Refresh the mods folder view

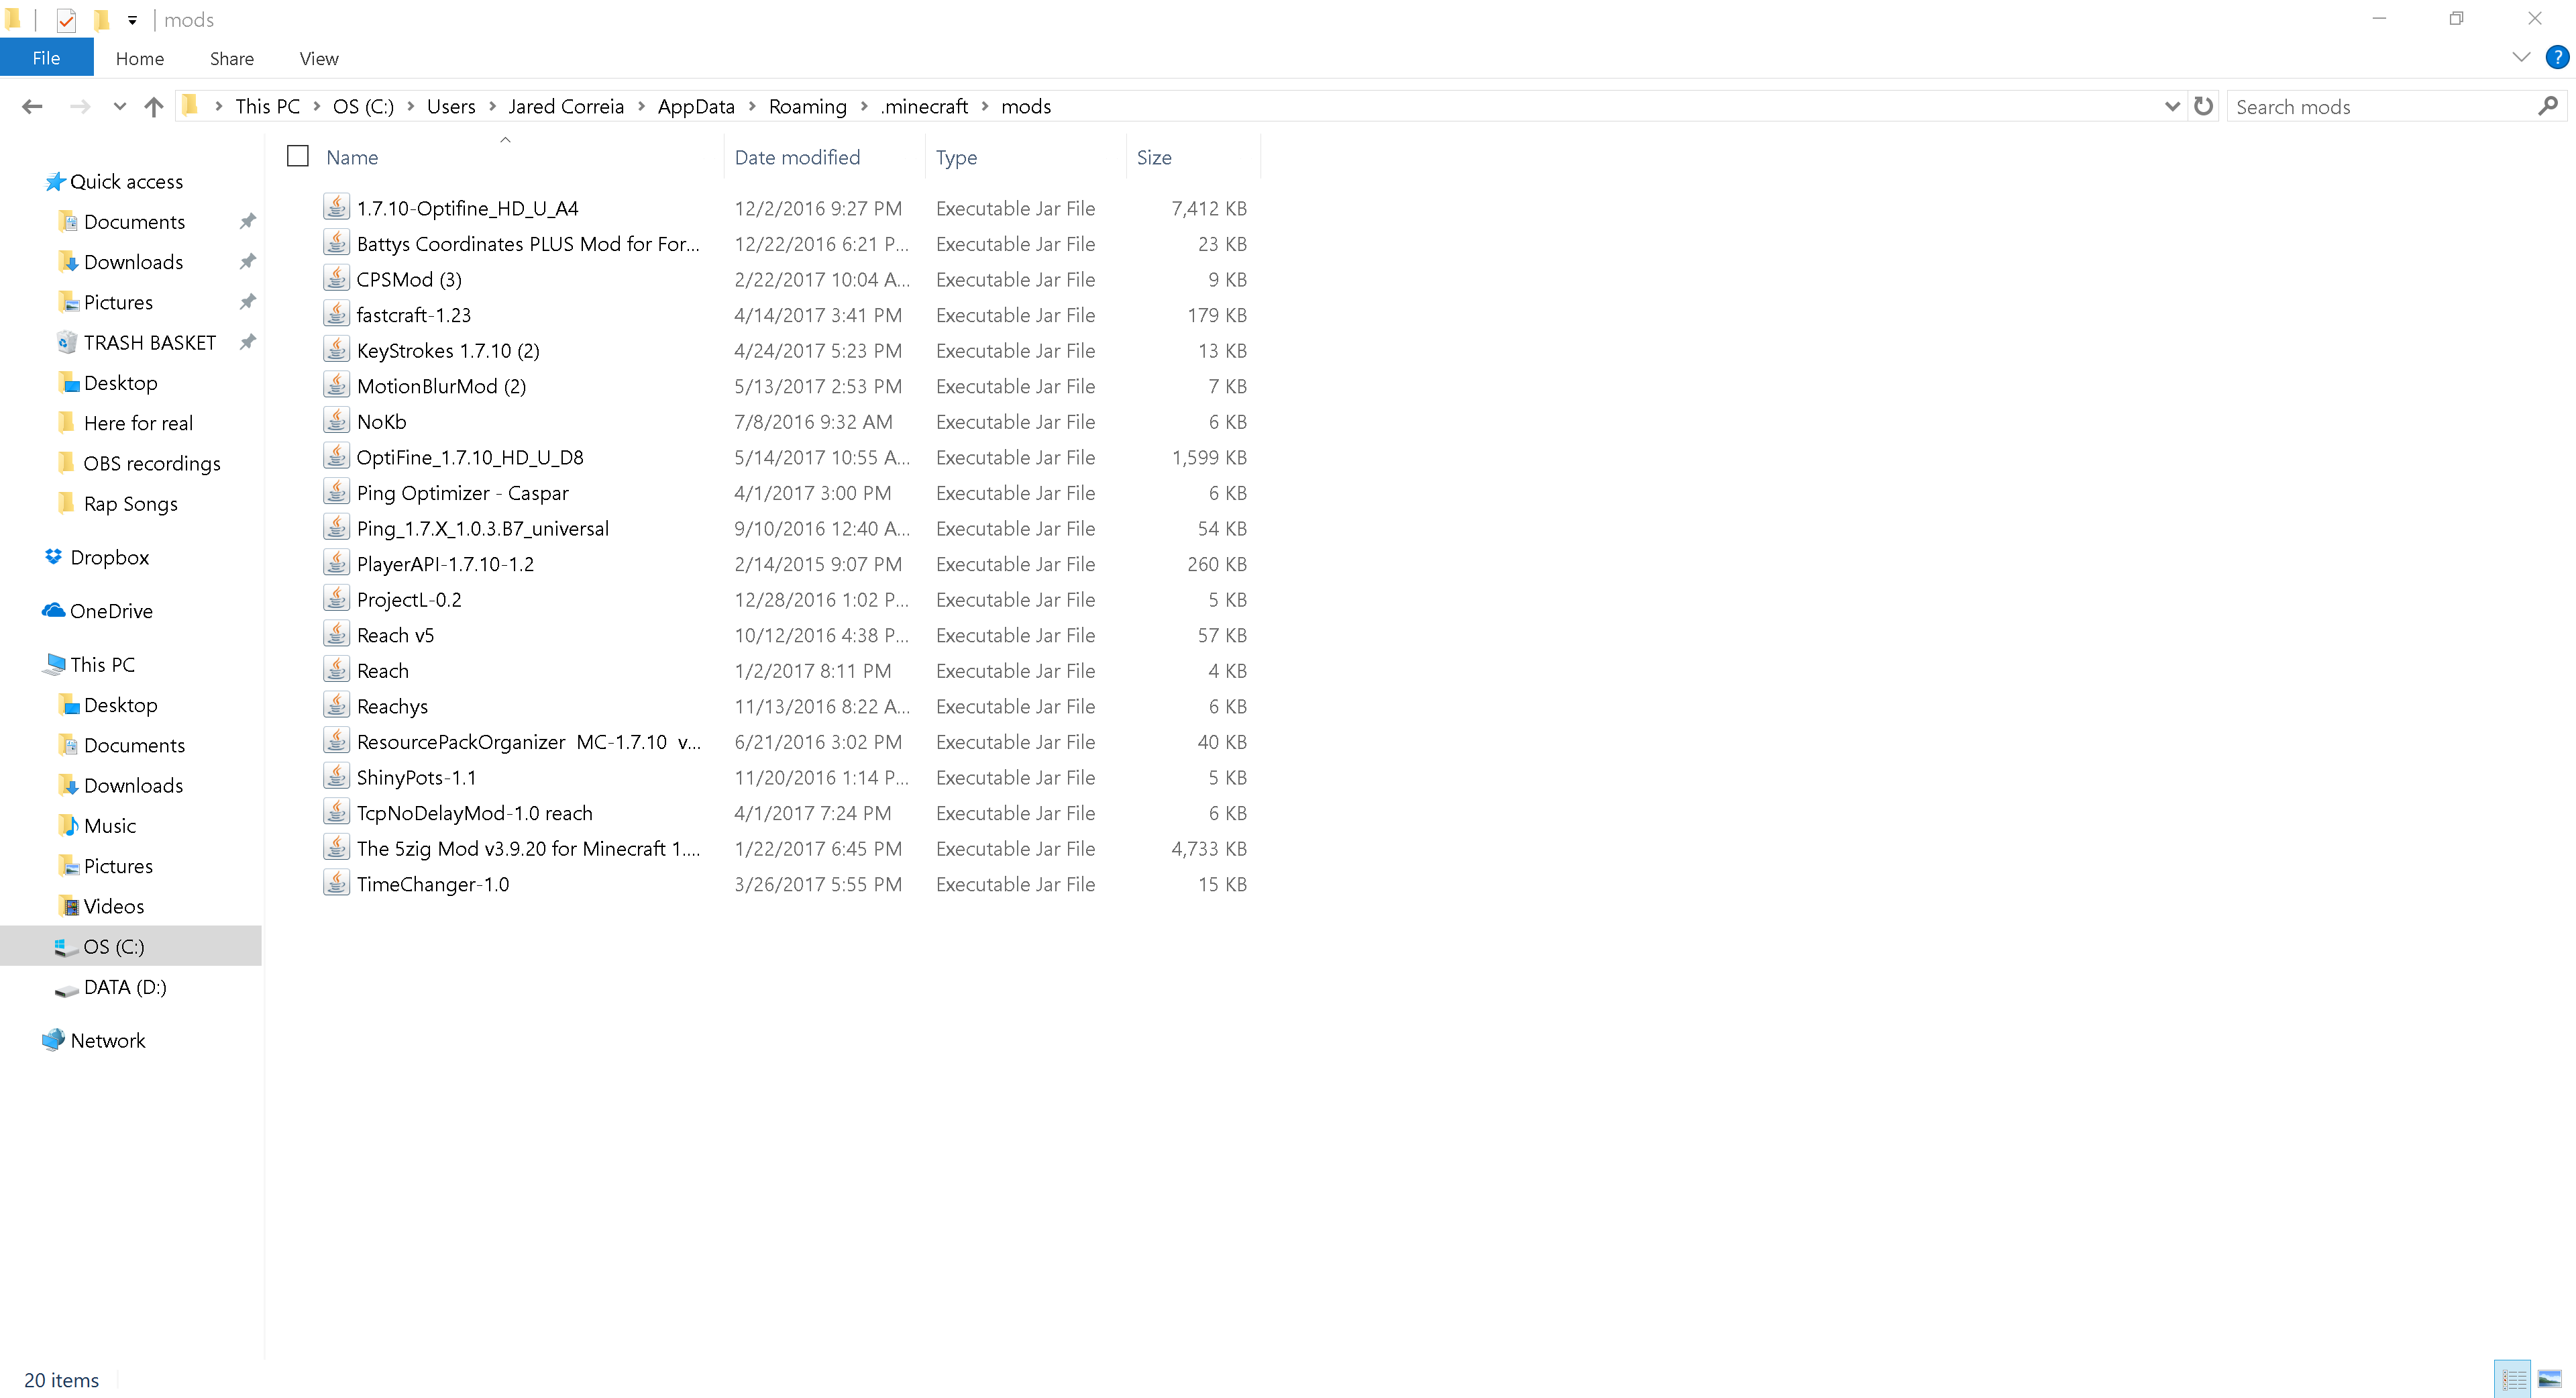click(x=2203, y=106)
